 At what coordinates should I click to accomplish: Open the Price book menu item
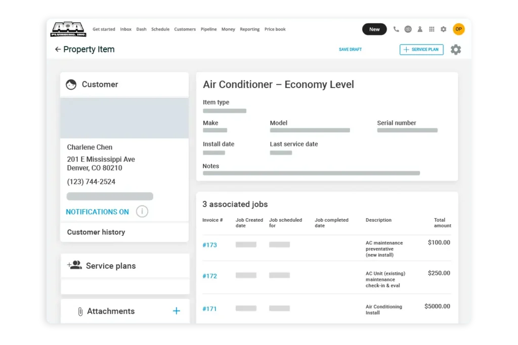(x=275, y=29)
